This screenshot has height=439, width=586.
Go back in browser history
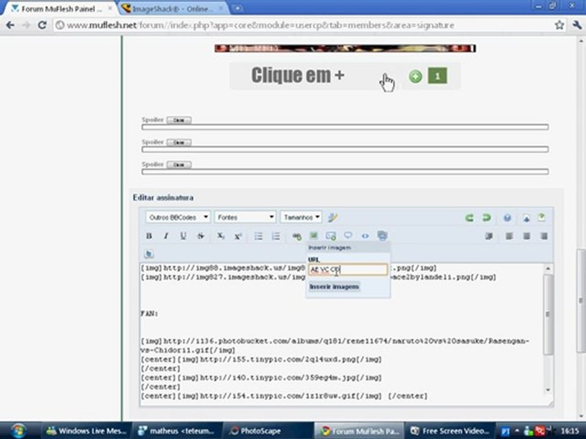[10, 25]
